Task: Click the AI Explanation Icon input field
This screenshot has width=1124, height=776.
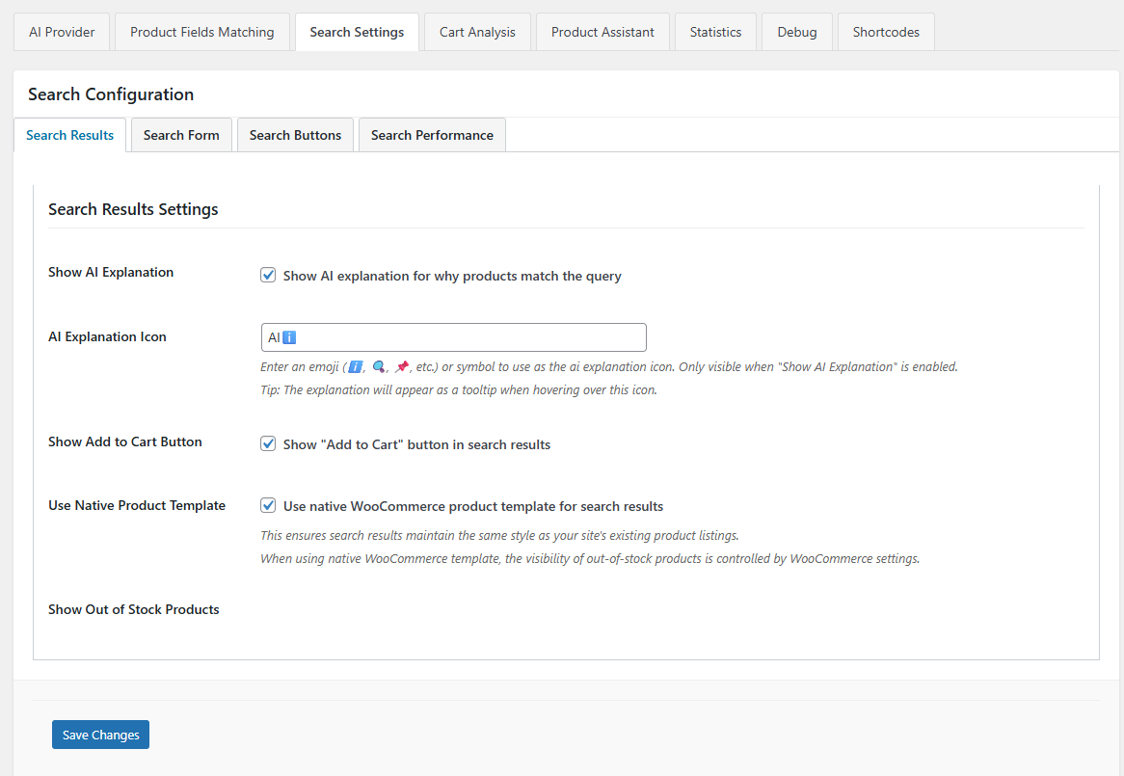Action: pyautogui.click(x=454, y=337)
